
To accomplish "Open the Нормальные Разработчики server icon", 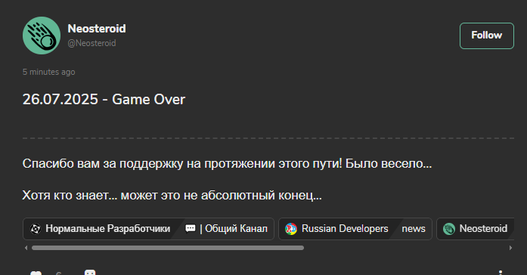I will click(x=36, y=229).
